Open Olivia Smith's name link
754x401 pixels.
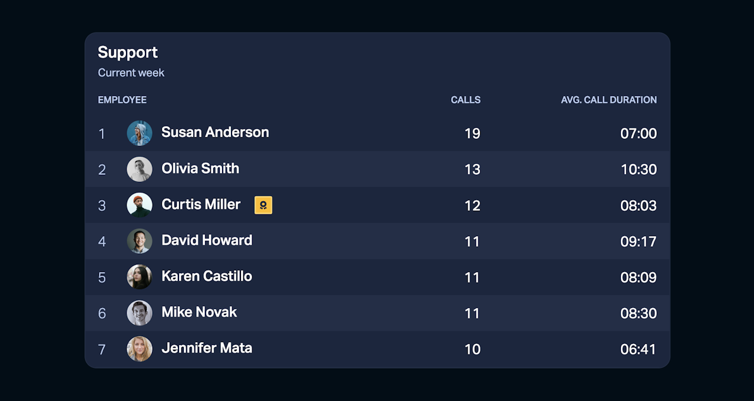tap(200, 168)
